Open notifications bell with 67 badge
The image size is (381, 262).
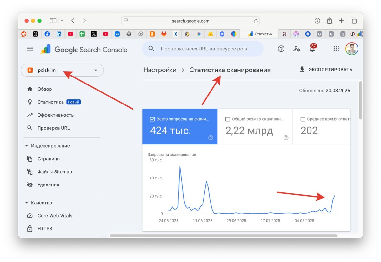(312, 48)
